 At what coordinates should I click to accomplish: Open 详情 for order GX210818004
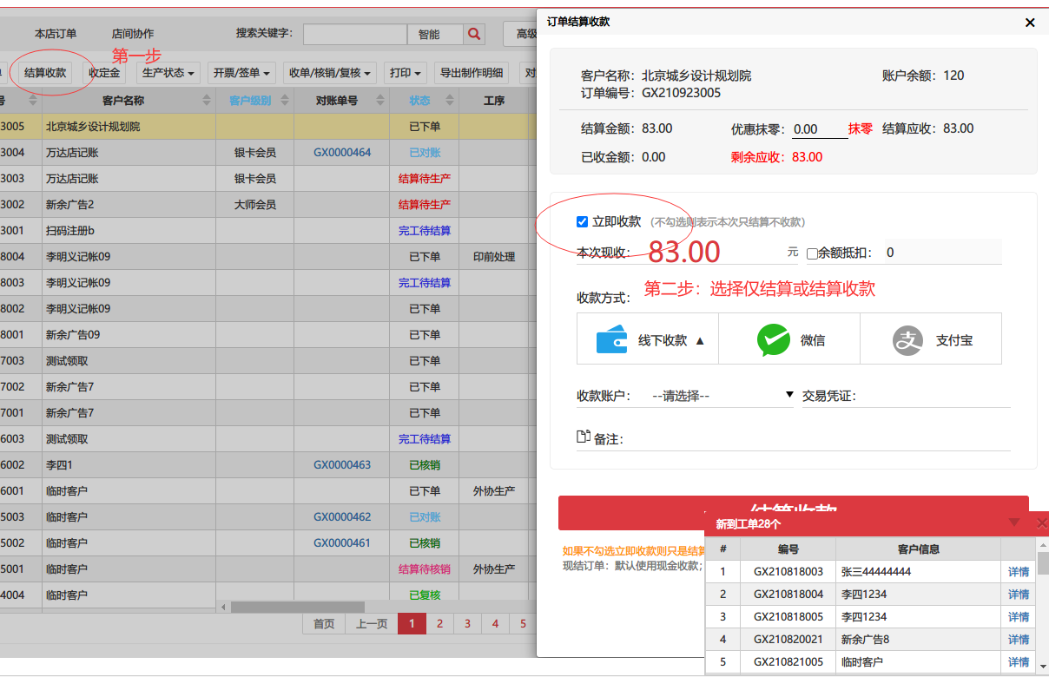[x=1019, y=595]
